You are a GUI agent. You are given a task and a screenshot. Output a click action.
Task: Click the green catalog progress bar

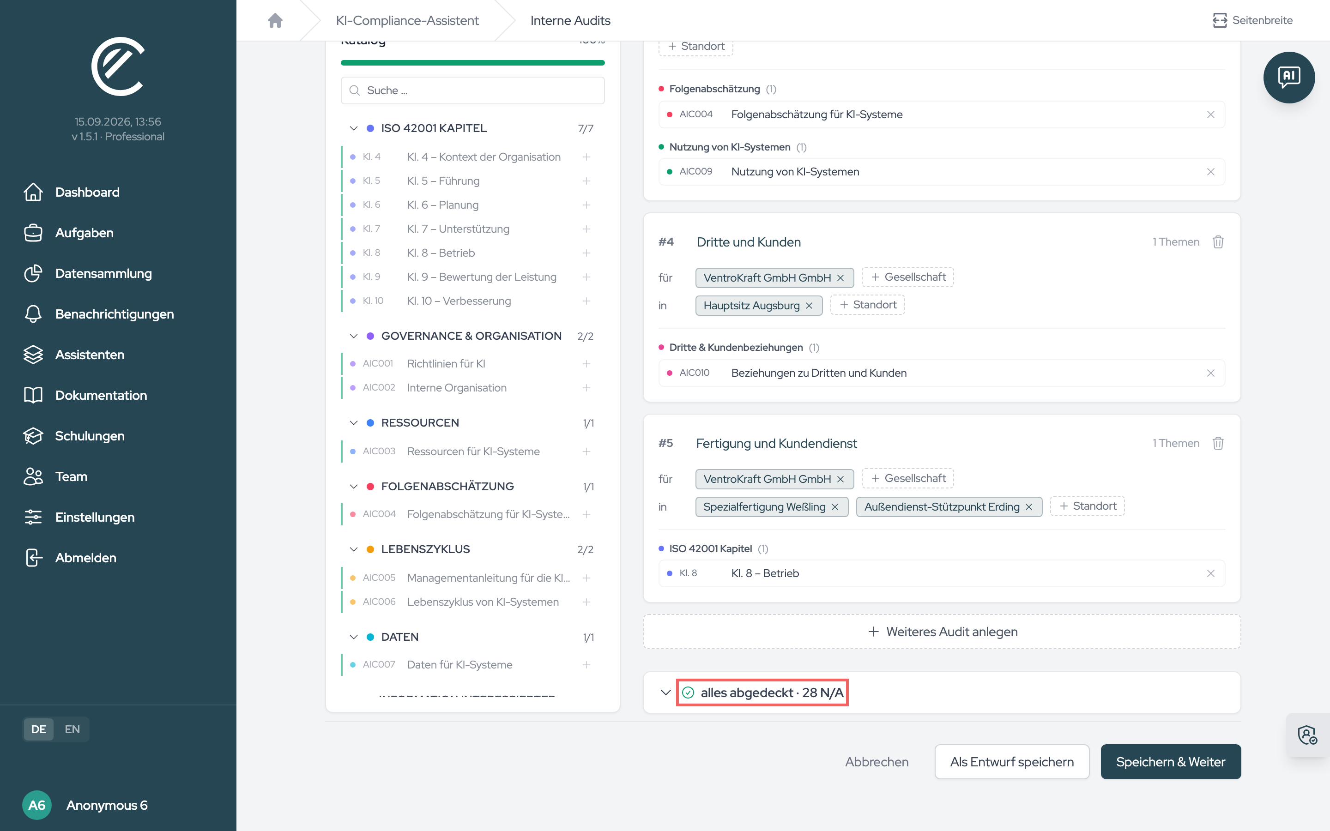pos(472,63)
